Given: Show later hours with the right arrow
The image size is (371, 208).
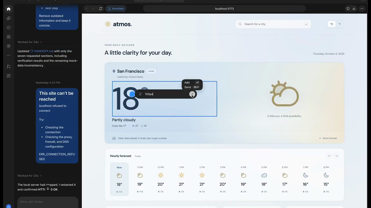Looking at the screenshot, I should click(x=336, y=156).
